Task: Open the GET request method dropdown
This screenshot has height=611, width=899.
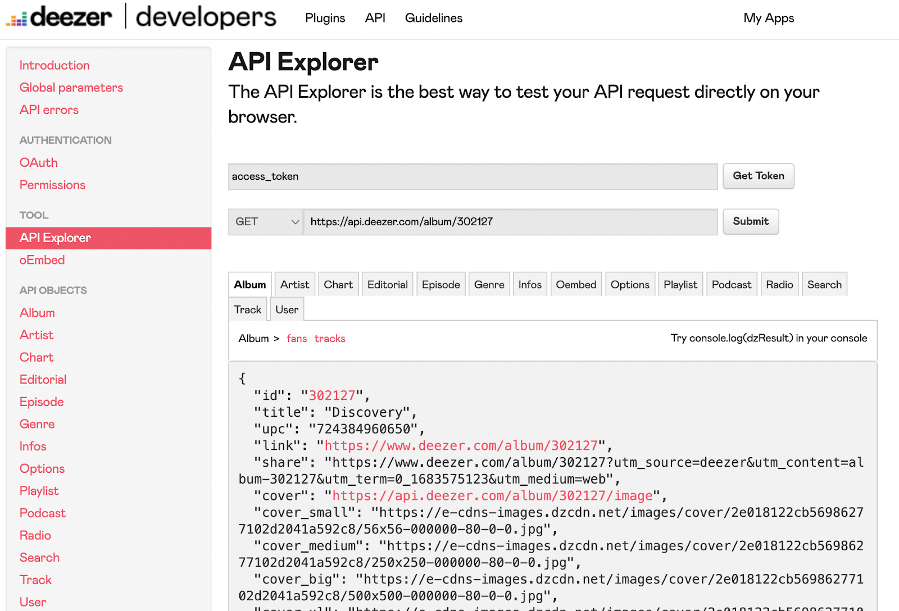Action: point(266,222)
